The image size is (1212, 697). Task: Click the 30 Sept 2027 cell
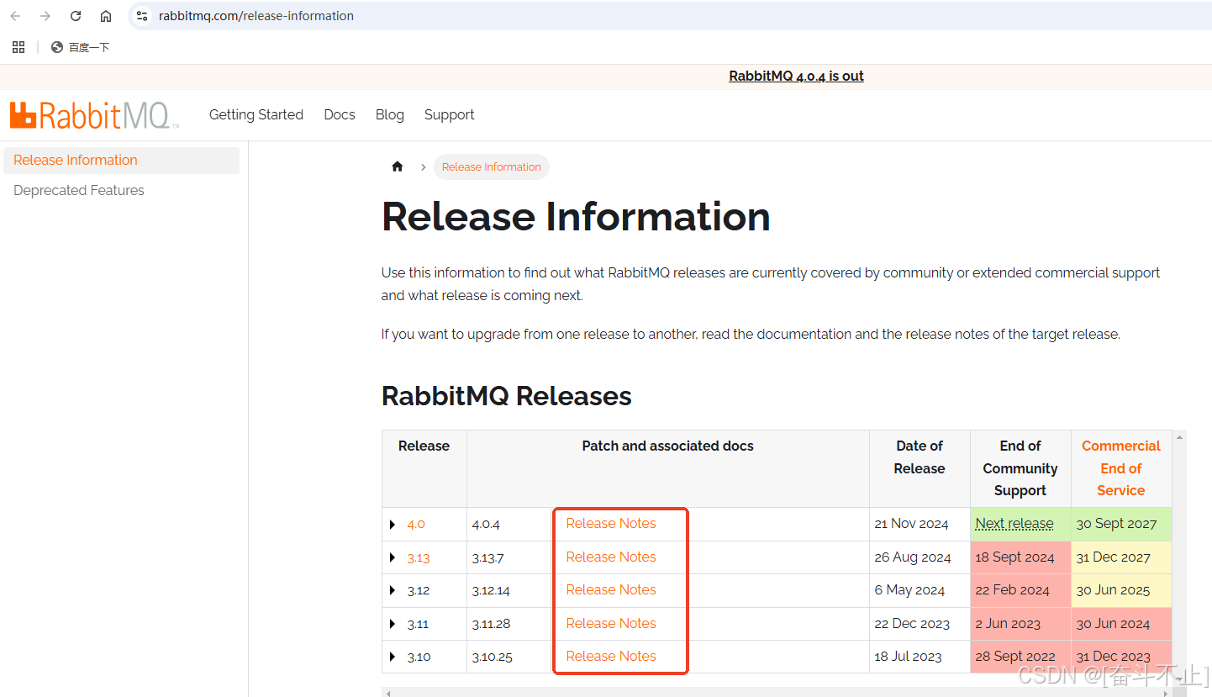(x=1121, y=524)
